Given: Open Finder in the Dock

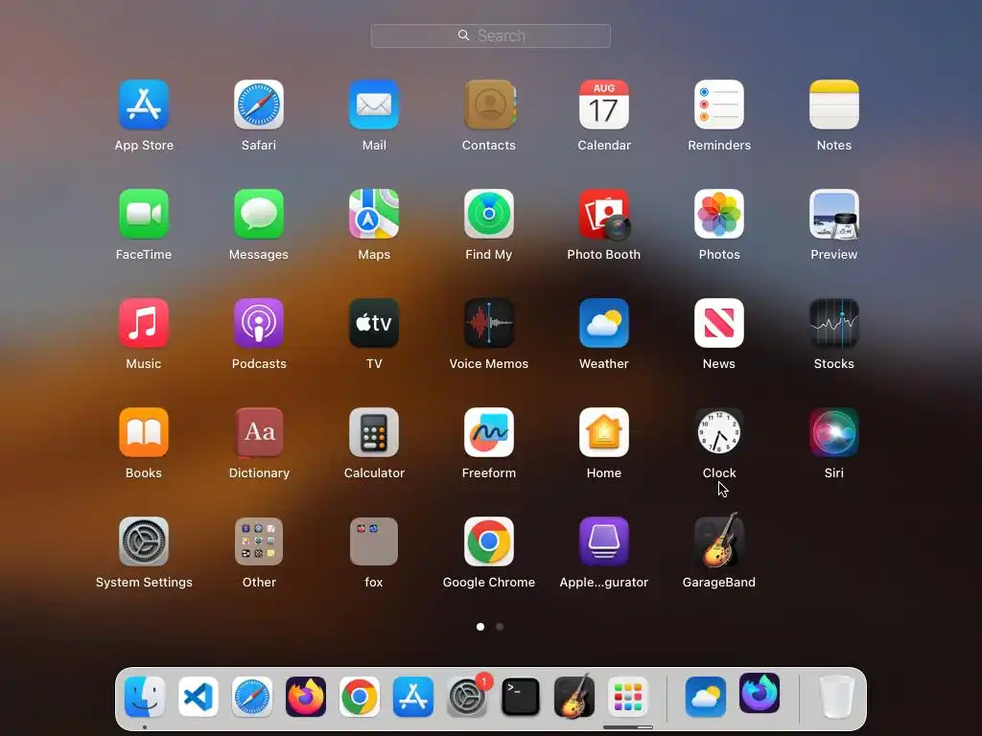Looking at the screenshot, I should point(145,697).
